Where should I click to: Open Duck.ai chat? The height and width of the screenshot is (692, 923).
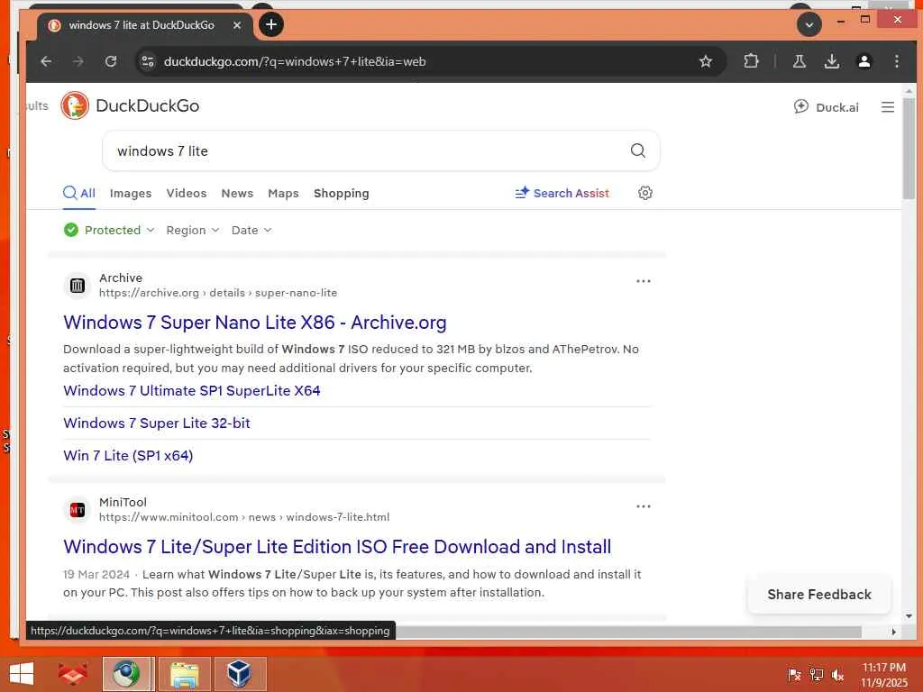(827, 107)
